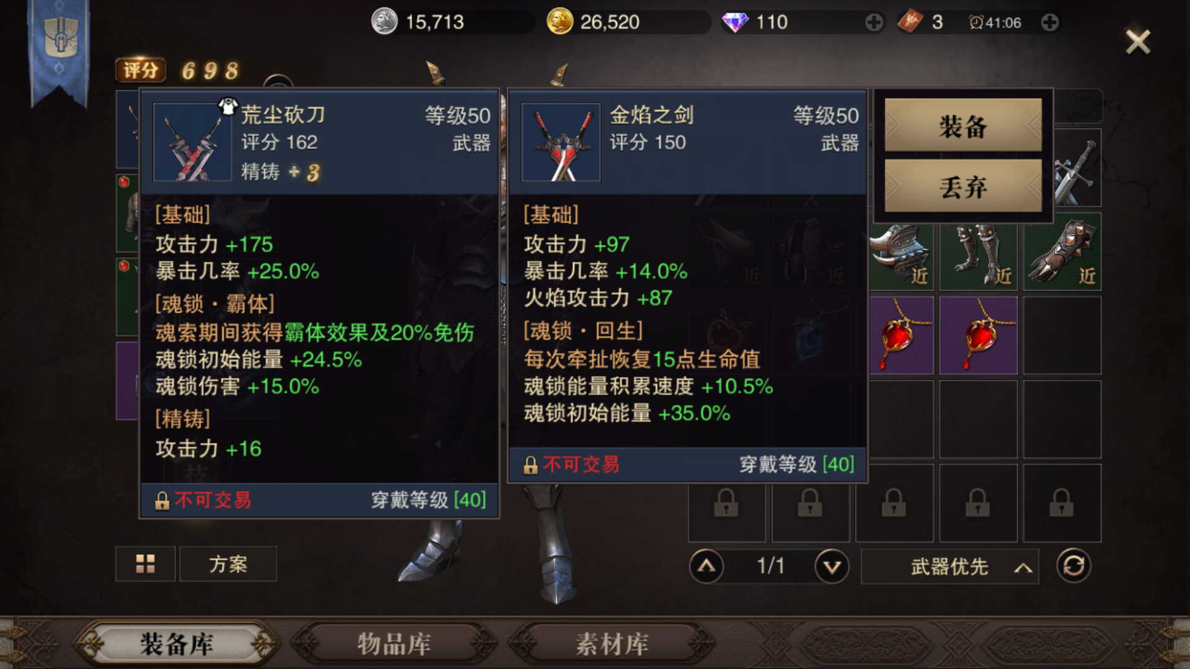The width and height of the screenshot is (1190, 669).
Task: Select the second red gem necklace
Action: click(979, 335)
